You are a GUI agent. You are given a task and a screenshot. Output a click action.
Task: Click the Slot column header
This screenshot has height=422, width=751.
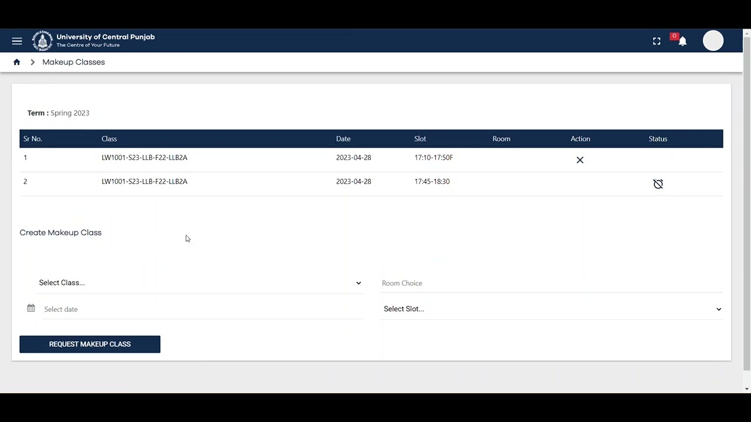pyautogui.click(x=420, y=139)
